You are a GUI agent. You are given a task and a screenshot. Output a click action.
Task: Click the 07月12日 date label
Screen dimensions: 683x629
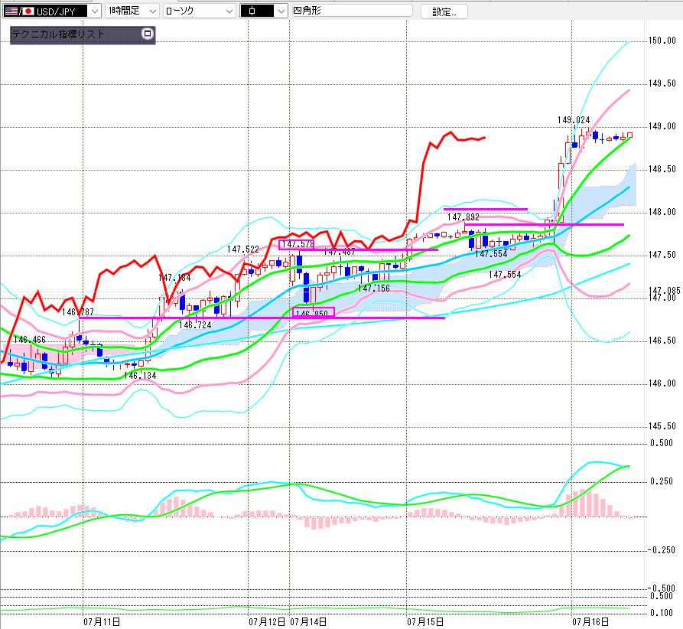click(267, 621)
